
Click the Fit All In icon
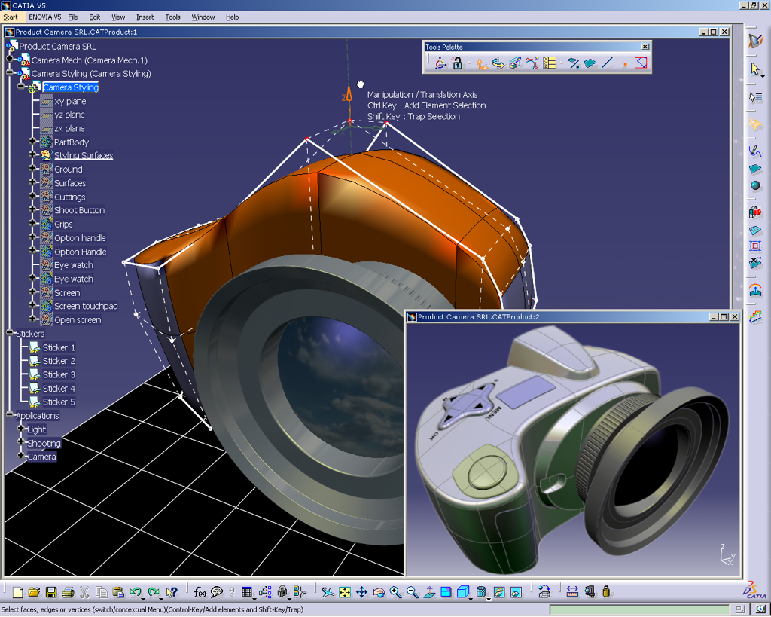pyautogui.click(x=346, y=592)
